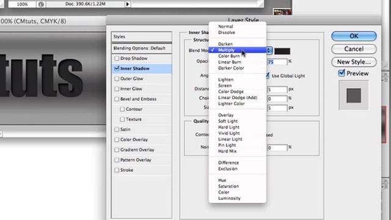Choose Soft Light blend mode
The image size is (391, 220).
pos(238,121)
